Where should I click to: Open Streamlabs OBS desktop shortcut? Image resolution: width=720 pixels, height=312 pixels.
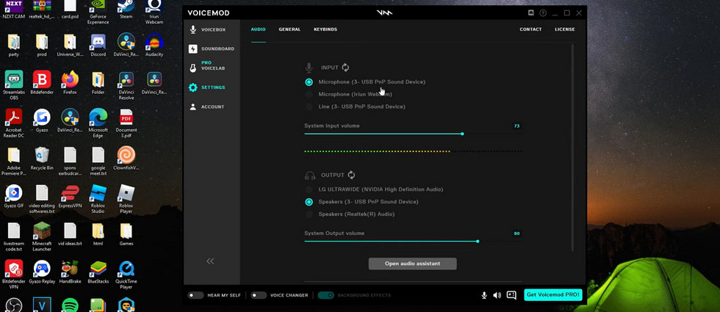14,85
